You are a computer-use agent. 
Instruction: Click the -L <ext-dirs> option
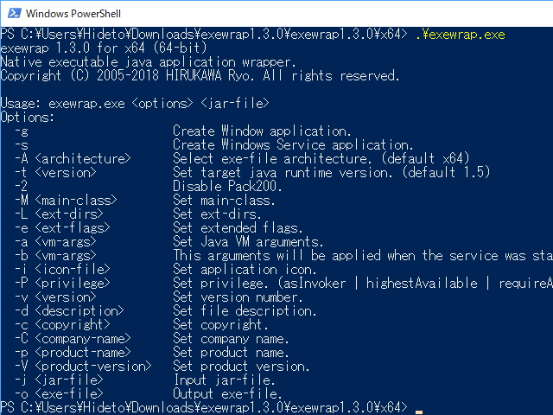tap(59, 214)
